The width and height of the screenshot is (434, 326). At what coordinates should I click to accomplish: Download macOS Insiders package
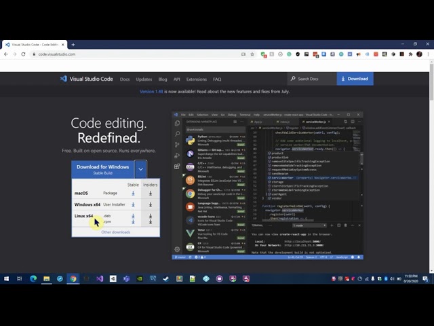151,193
